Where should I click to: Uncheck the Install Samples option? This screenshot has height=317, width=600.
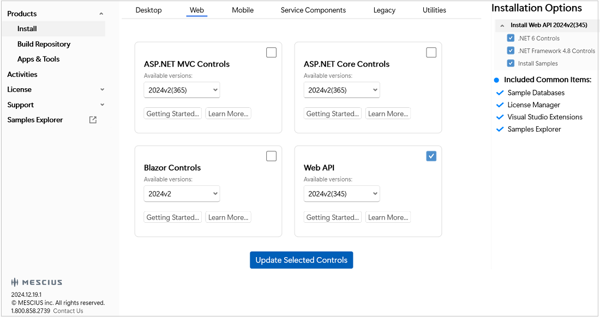coord(511,63)
